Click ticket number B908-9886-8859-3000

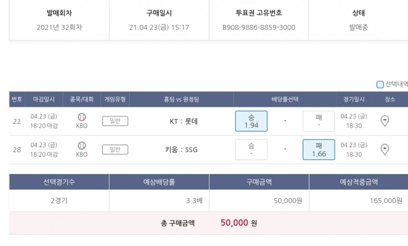[x=259, y=27]
